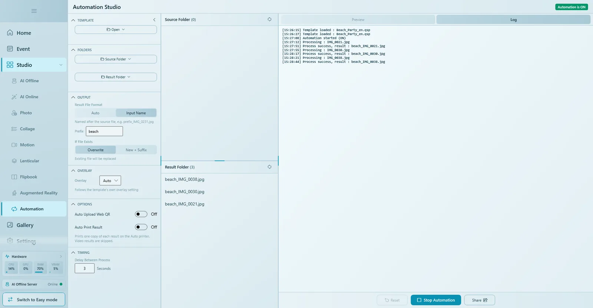Viewport: 593px width, 308px height.
Task: Open the Motion studio page
Action: tap(34, 145)
